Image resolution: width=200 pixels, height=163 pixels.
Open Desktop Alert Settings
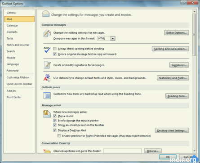point(172,131)
